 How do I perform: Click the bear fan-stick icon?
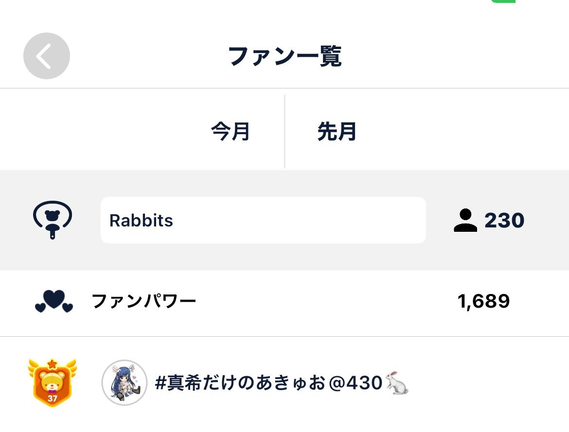tap(53, 220)
